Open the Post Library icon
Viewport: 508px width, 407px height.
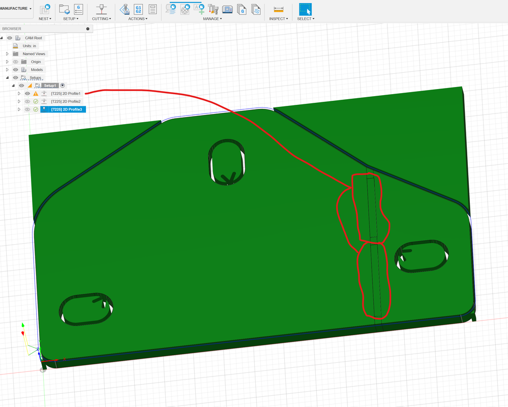pos(242,9)
